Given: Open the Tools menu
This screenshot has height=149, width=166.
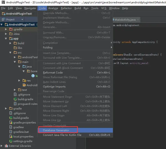Looking at the screenshot, I should coord(95,8).
